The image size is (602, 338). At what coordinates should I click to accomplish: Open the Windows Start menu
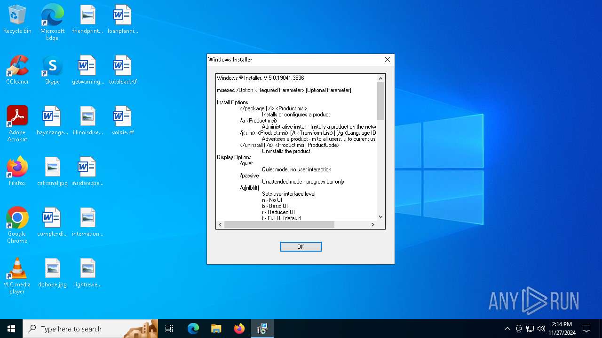[x=11, y=329]
